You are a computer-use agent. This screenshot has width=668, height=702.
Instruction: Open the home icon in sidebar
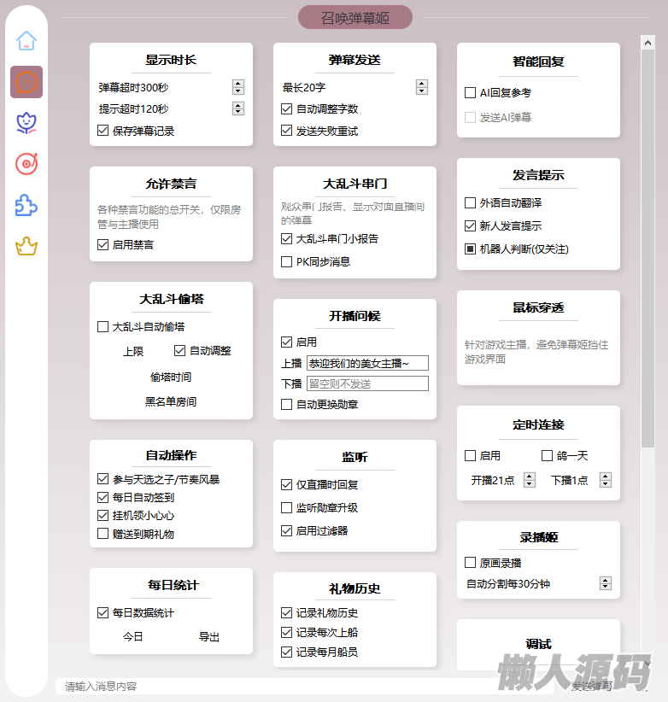point(26,41)
